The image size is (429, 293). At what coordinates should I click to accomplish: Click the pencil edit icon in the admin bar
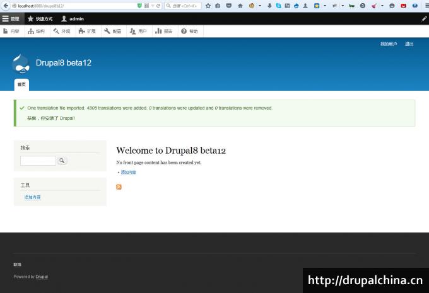coord(424,19)
